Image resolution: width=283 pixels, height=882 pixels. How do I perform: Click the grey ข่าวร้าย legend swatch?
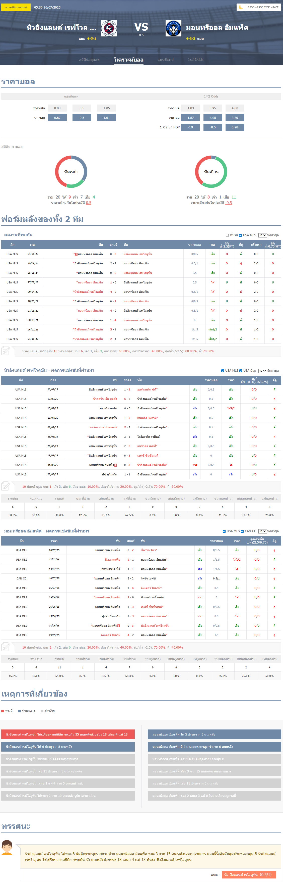pyautogui.click(x=42, y=711)
